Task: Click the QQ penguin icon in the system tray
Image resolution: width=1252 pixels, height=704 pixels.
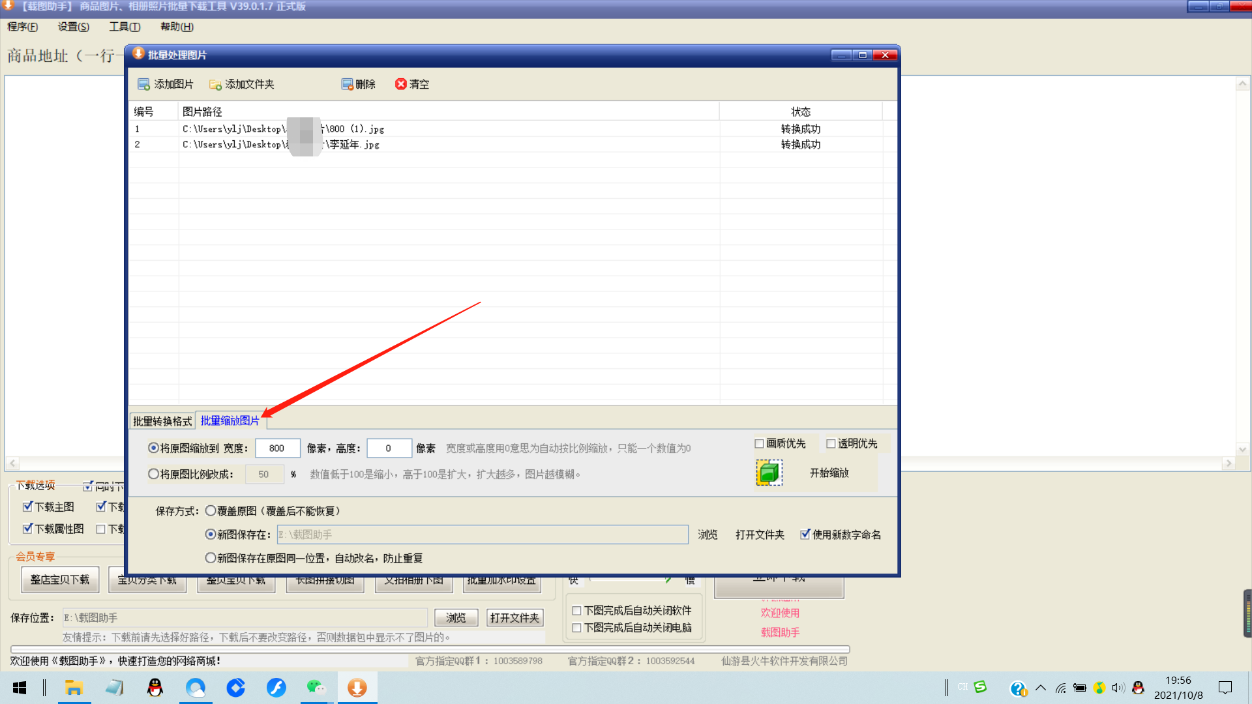Action: tap(1139, 688)
